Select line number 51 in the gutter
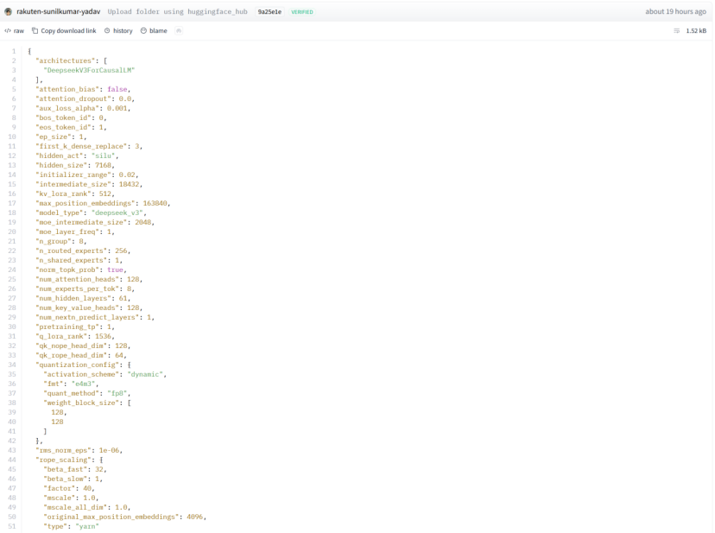This screenshot has height=533, width=715. 13,526
